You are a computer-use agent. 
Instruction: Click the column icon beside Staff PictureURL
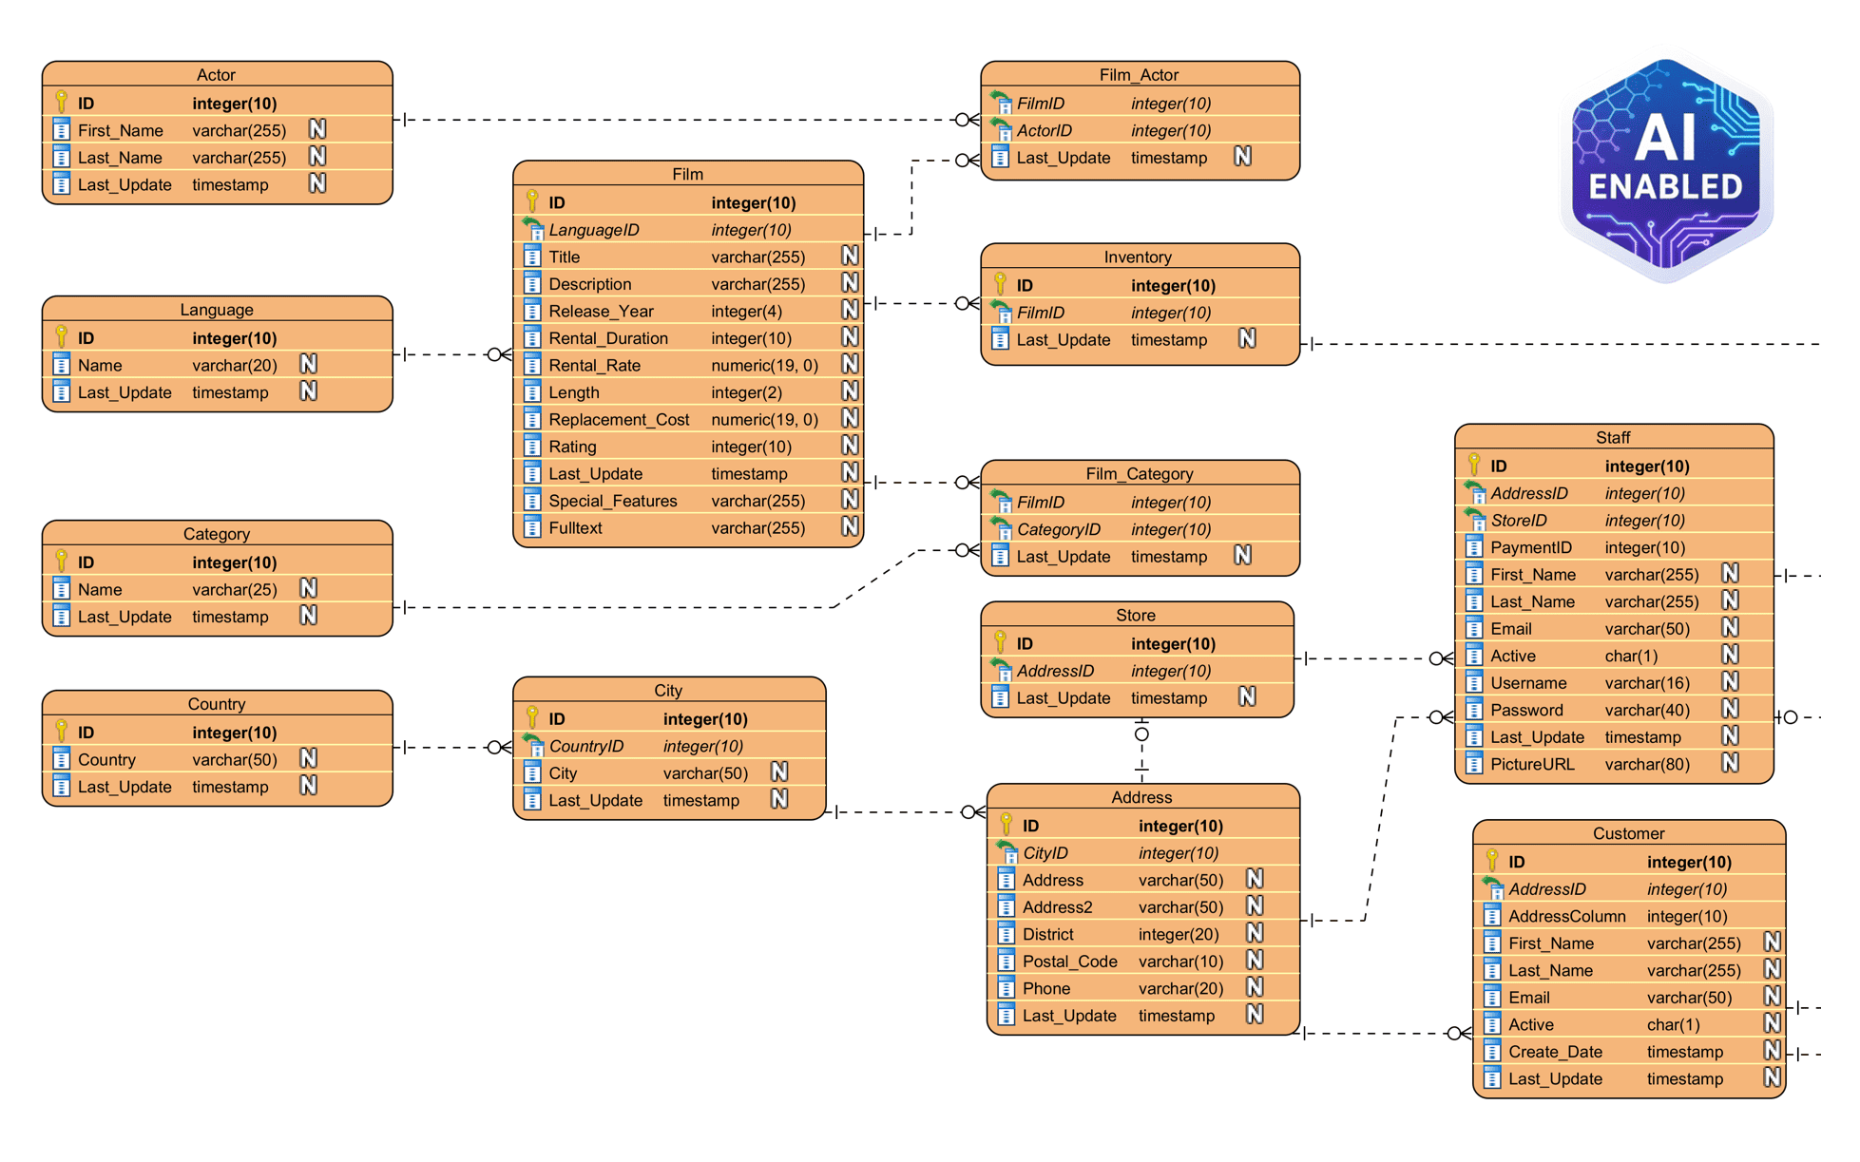click(1474, 764)
